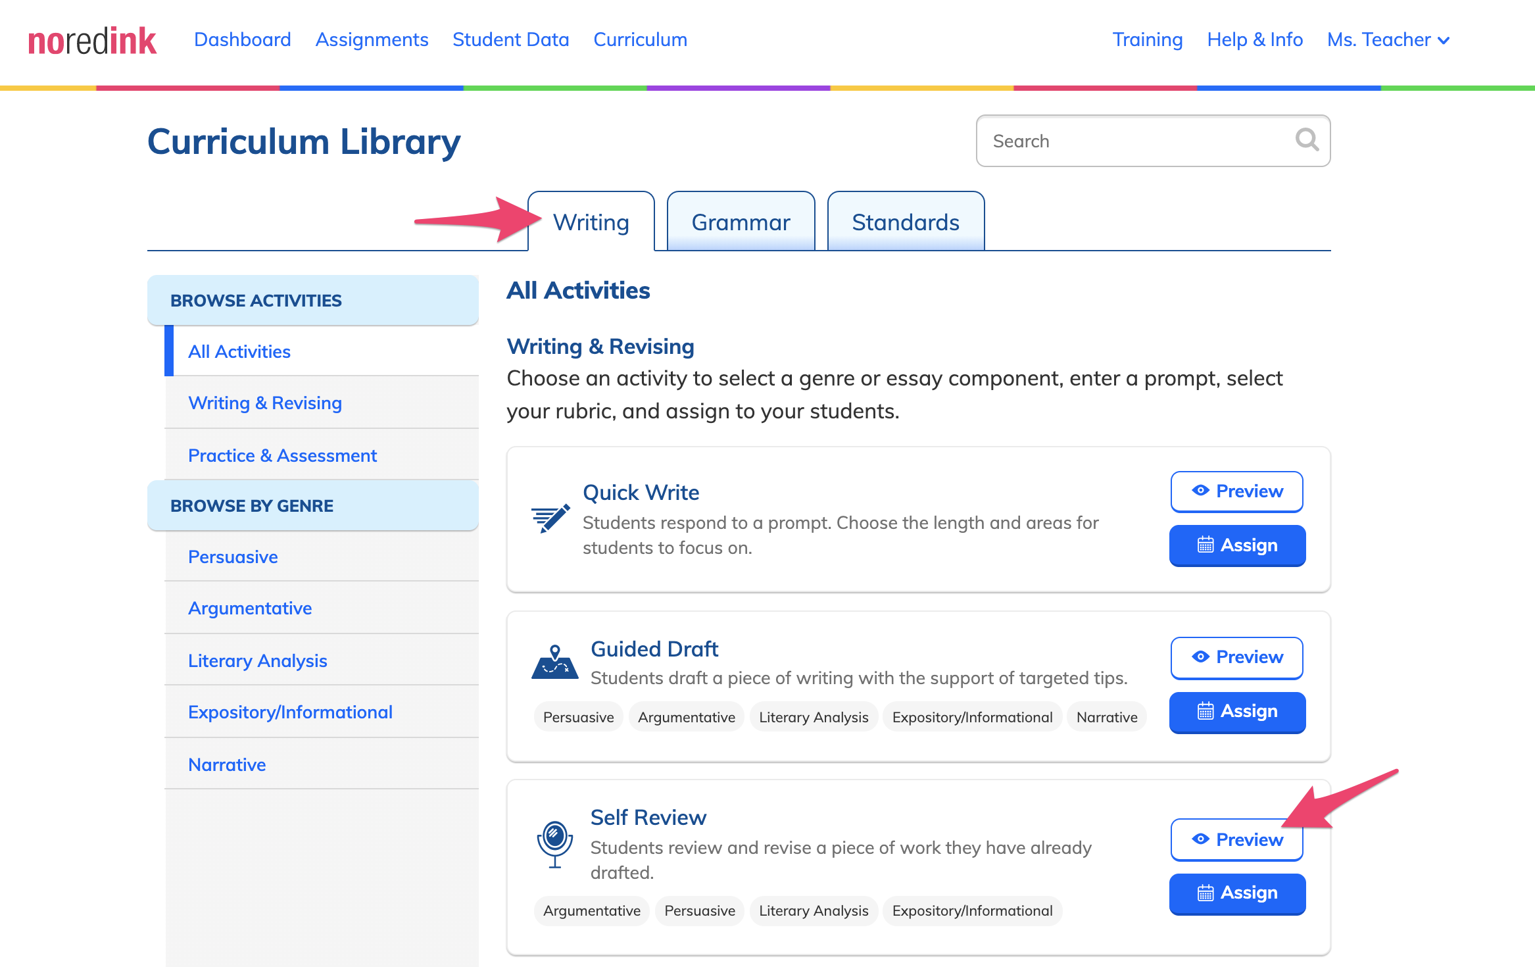This screenshot has width=1535, height=967.
Task: Switch to the Standards tab
Action: [905, 222]
